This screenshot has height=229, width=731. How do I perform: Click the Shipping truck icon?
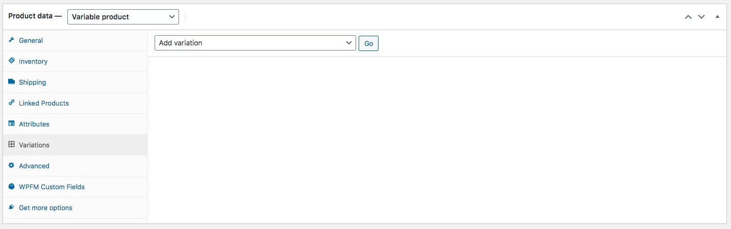coord(12,82)
